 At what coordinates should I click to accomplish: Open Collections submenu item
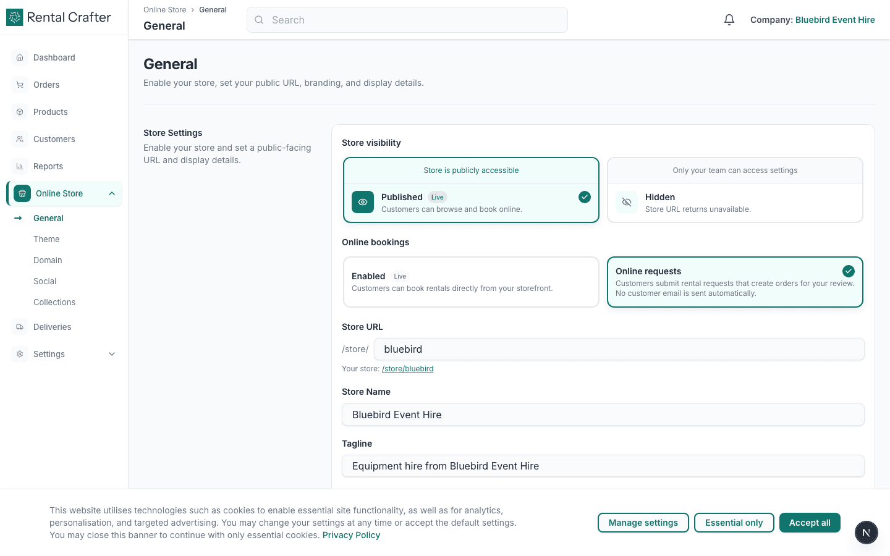54,302
